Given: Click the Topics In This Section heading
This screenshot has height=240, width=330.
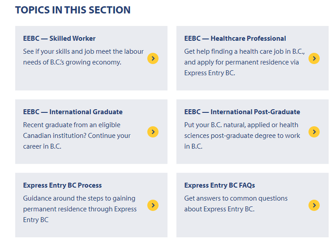Looking at the screenshot, I should (x=73, y=10).
